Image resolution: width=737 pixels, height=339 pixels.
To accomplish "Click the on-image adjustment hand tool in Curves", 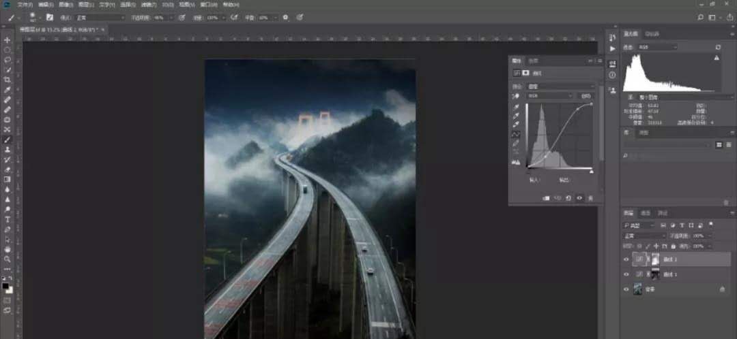I will [x=517, y=96].
